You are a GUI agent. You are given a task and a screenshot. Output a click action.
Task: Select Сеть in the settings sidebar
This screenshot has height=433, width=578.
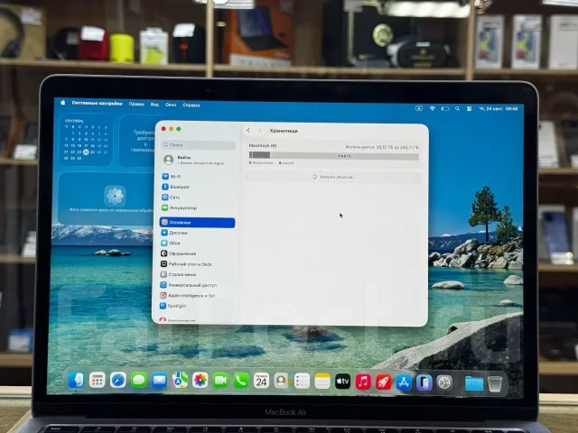click(198, 198)
